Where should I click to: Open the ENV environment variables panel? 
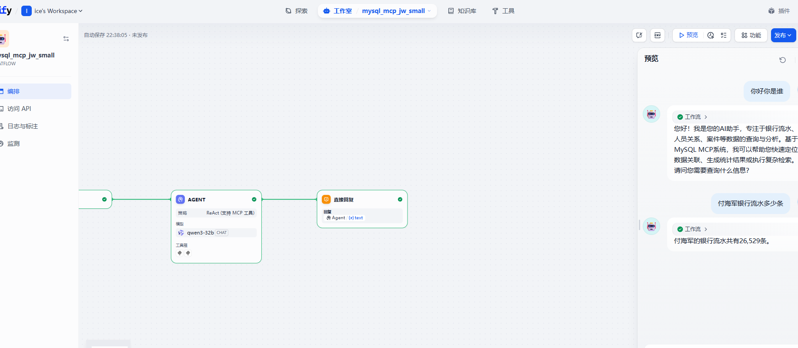[658, 35]
